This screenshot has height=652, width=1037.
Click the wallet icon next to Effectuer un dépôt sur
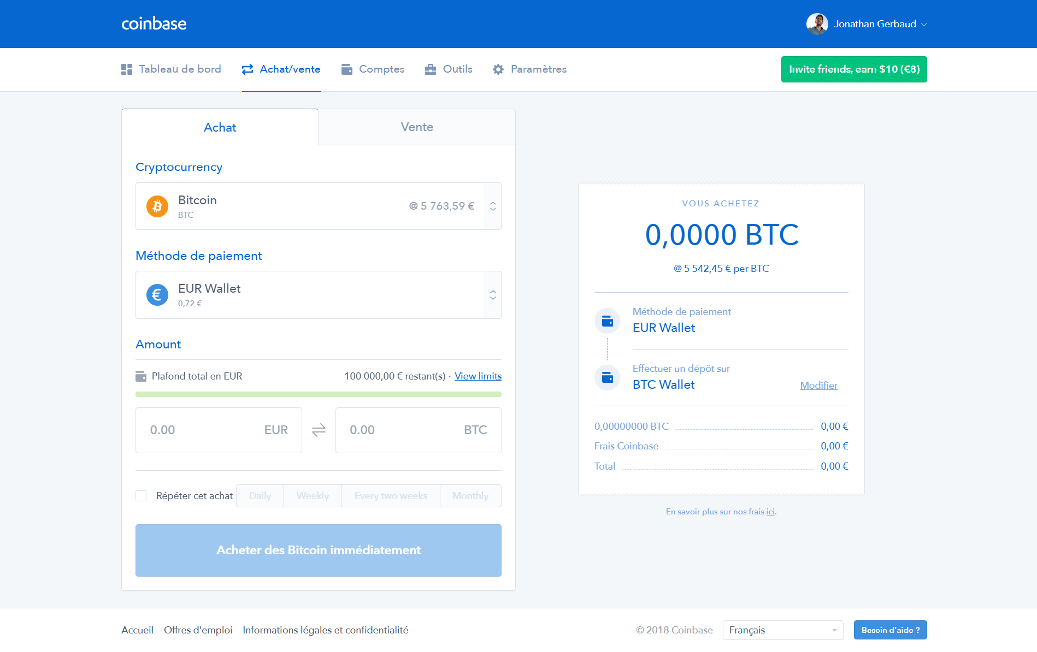pyautogui.click(x=607, y=377)
